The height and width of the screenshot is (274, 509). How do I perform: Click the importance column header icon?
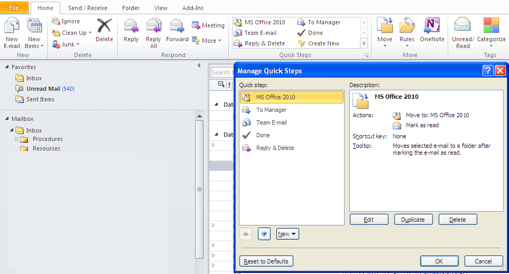[229, 85]
